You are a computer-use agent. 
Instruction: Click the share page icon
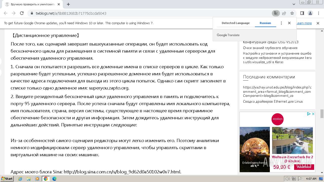pos(284,13)
